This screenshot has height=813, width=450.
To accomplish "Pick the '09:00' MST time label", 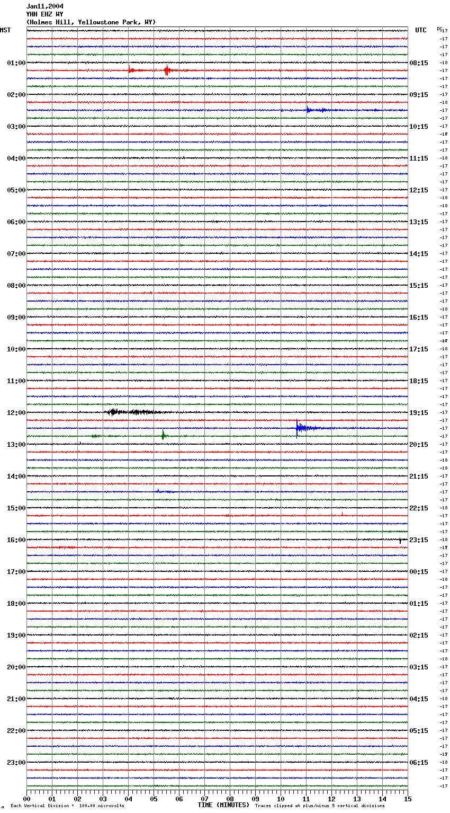I will click(16, 317).
